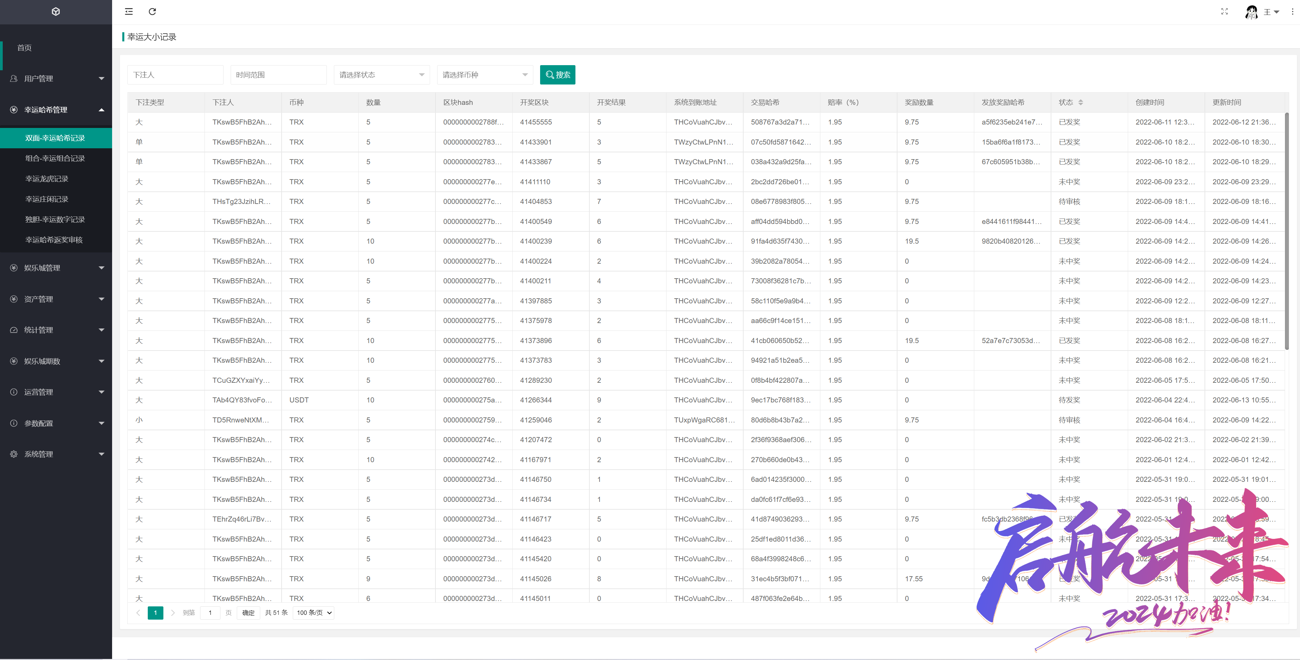
Task: Click open block cell 41455555
Action: [x=536, y=122]
